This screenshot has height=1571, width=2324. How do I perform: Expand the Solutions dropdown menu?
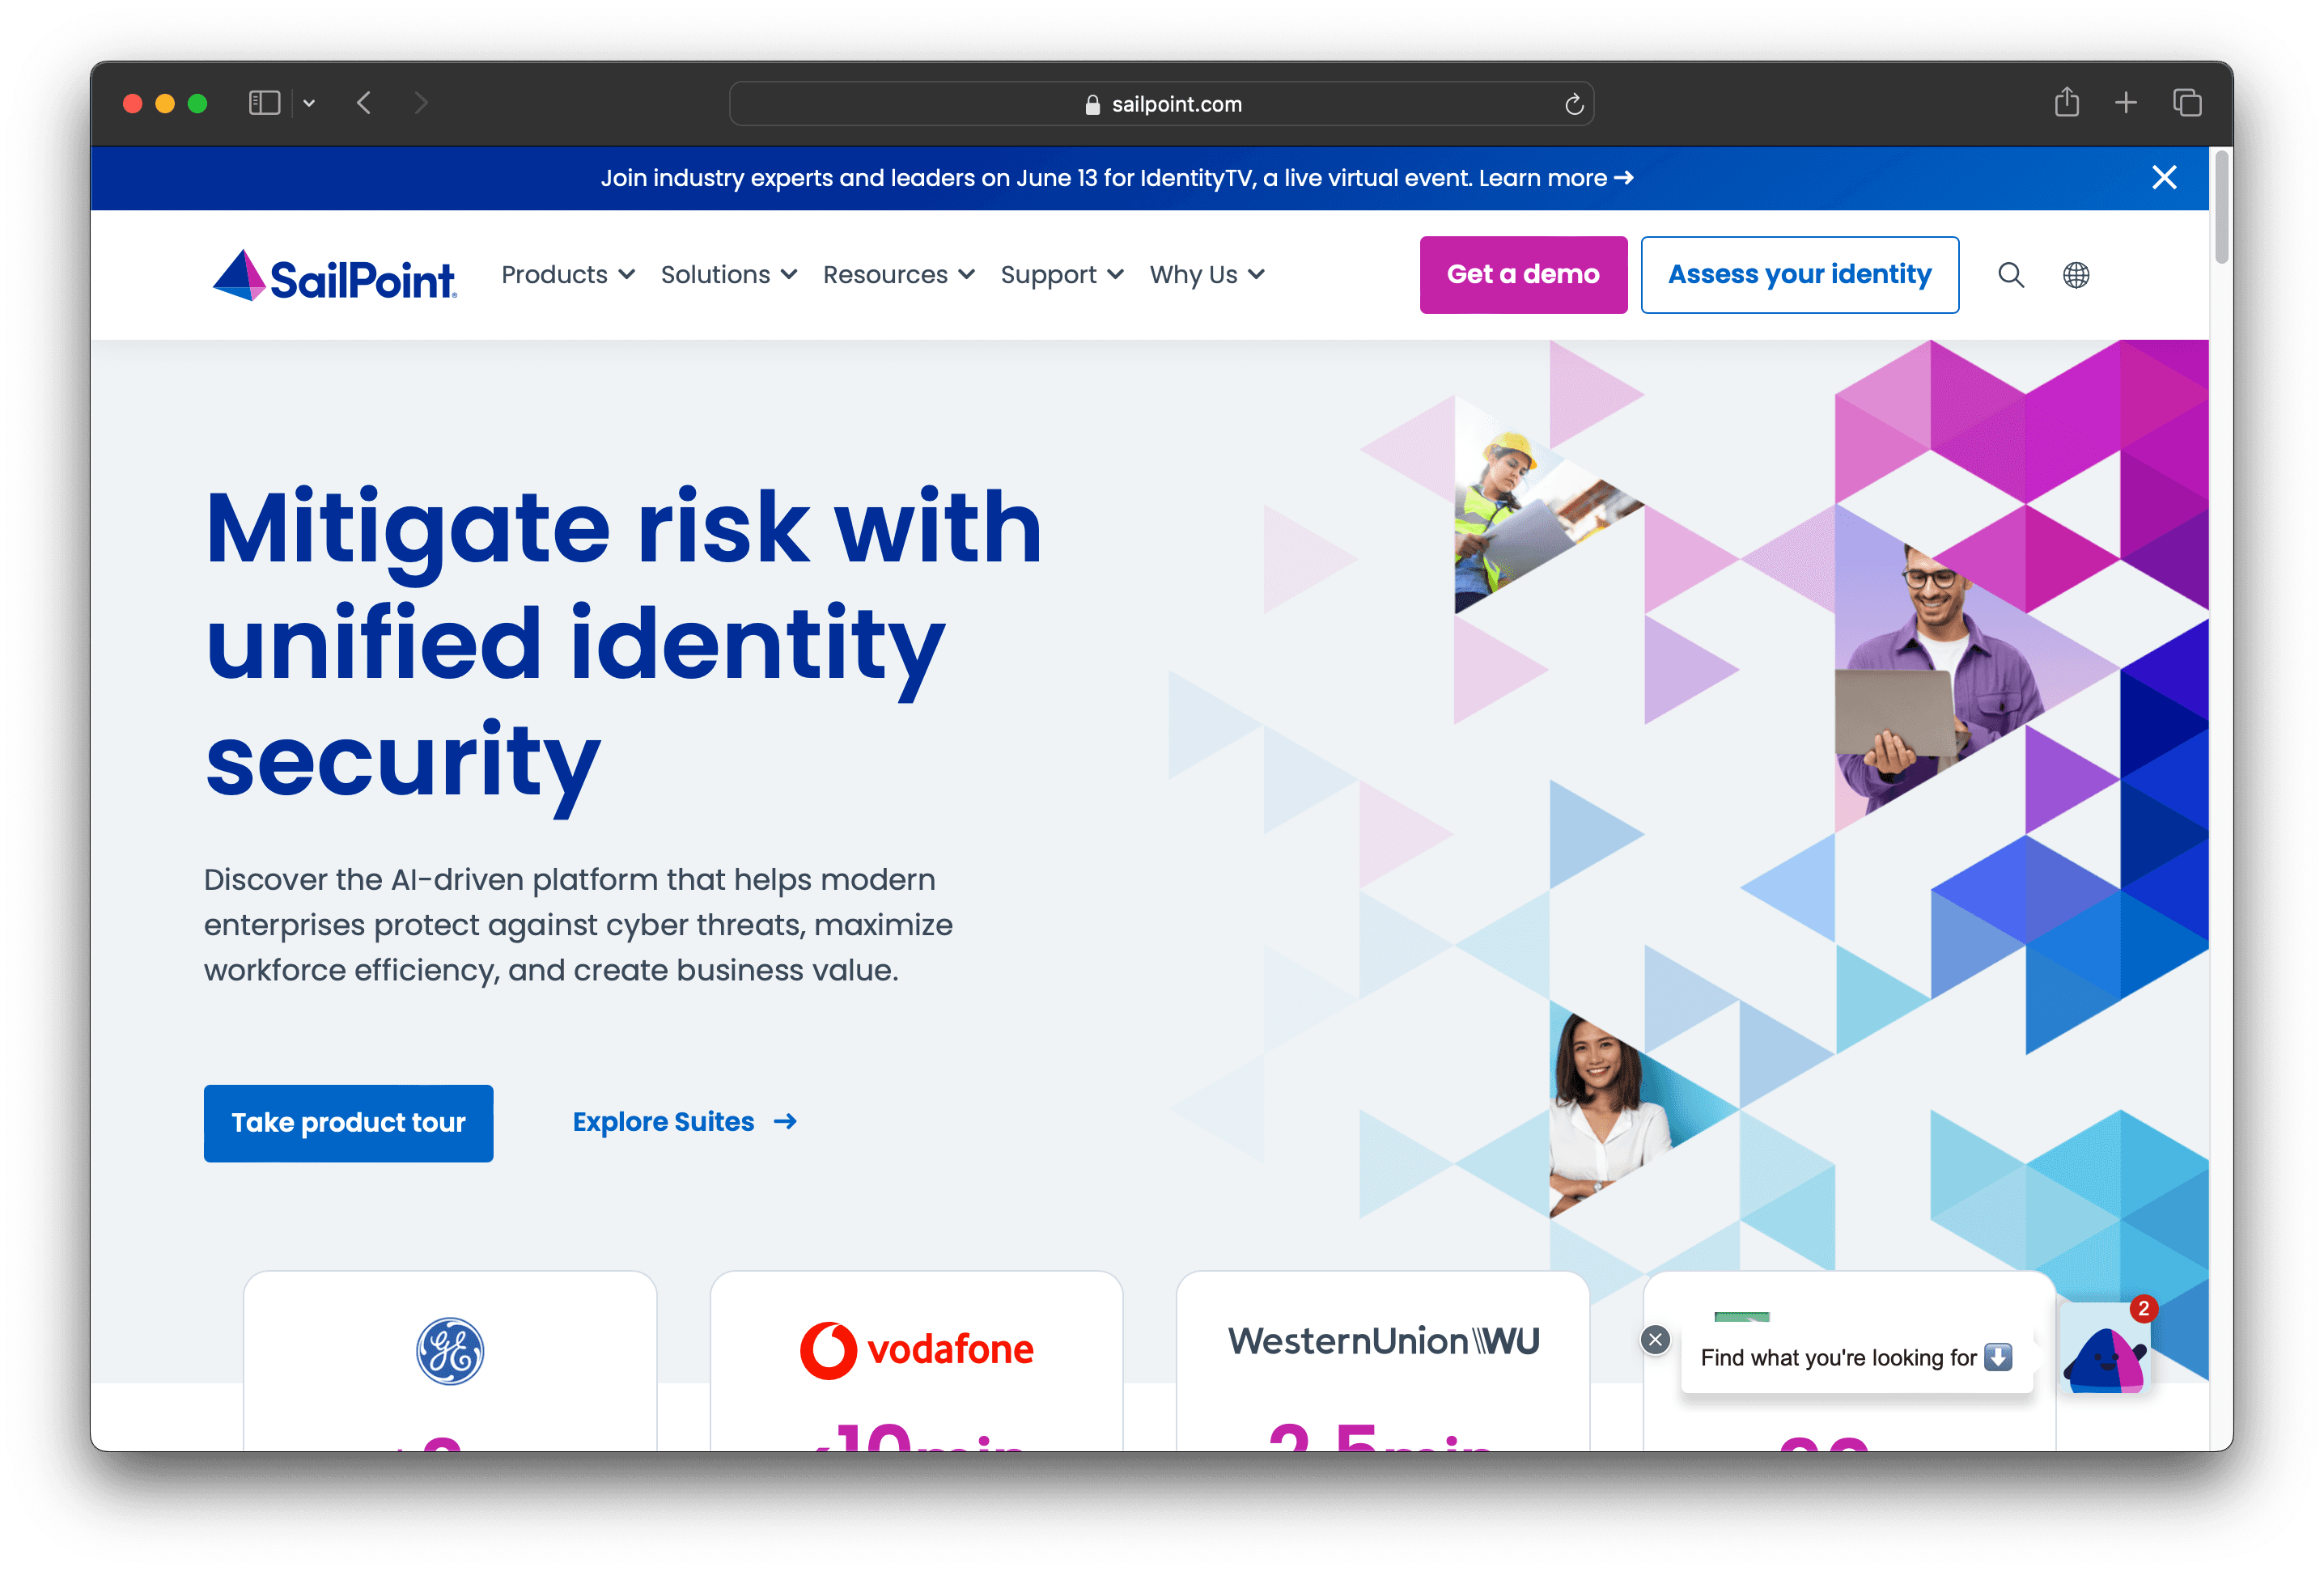click(728, 275)
